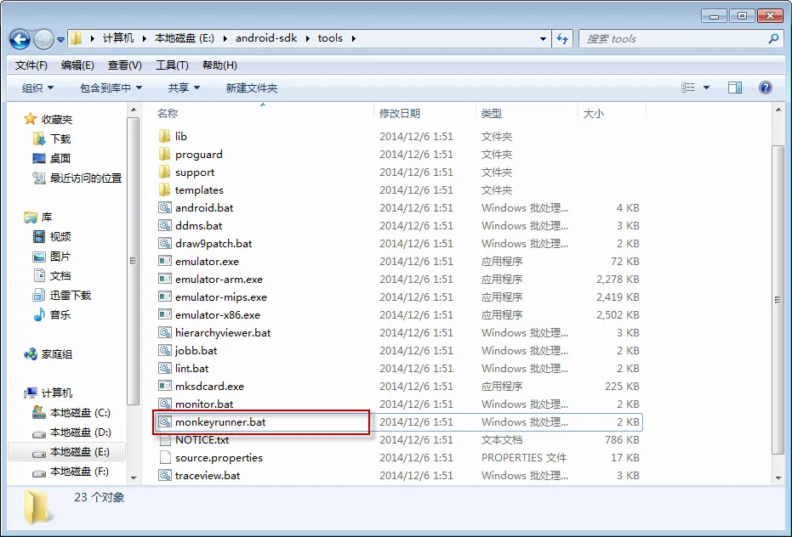Select the monkeyrunner.bat file name
The height and width of the screenshot is (537, 792).
click(220, 422)
